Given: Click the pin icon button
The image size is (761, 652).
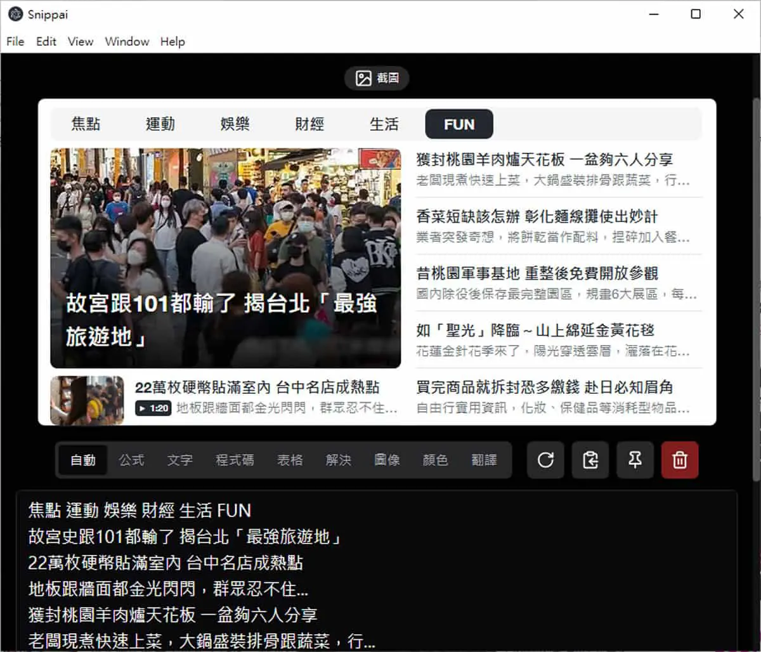Looking at the screenshot, I should pos(635,460).
